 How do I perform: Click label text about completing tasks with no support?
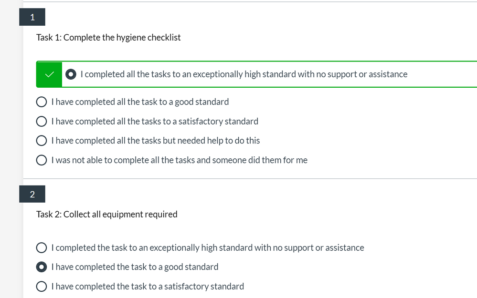click(x=244, y=74)
